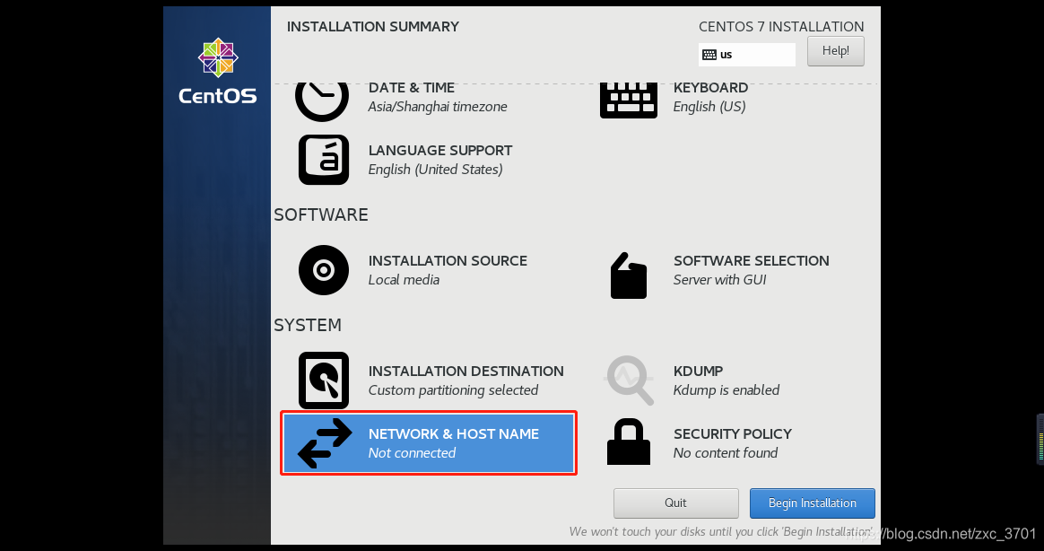The height and width of the screenshot is (551, 1044).
Task: Open the Security Policy lock icon
Action: 629,442
